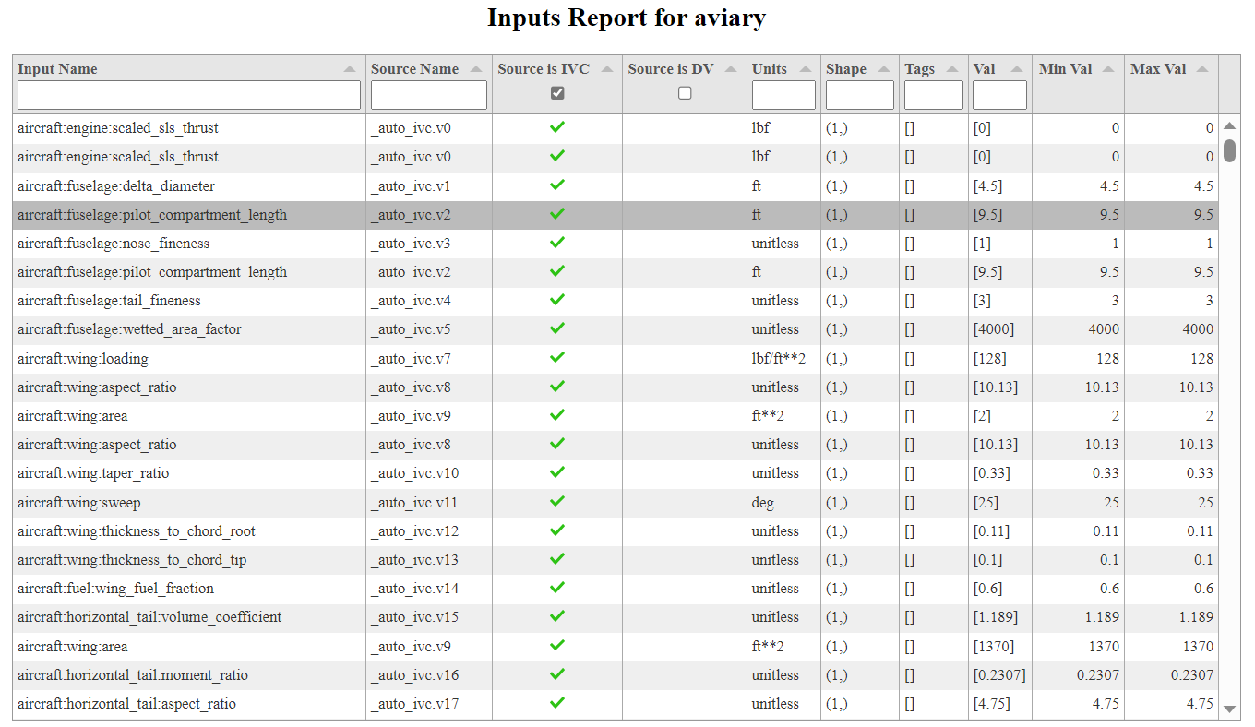Click the [4000] value for wetted_area_factor

(992, 329)
